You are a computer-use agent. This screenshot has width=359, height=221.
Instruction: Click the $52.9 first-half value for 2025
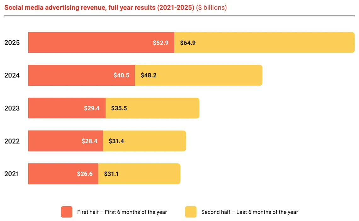pyautogui.click(x=161, y=43)
